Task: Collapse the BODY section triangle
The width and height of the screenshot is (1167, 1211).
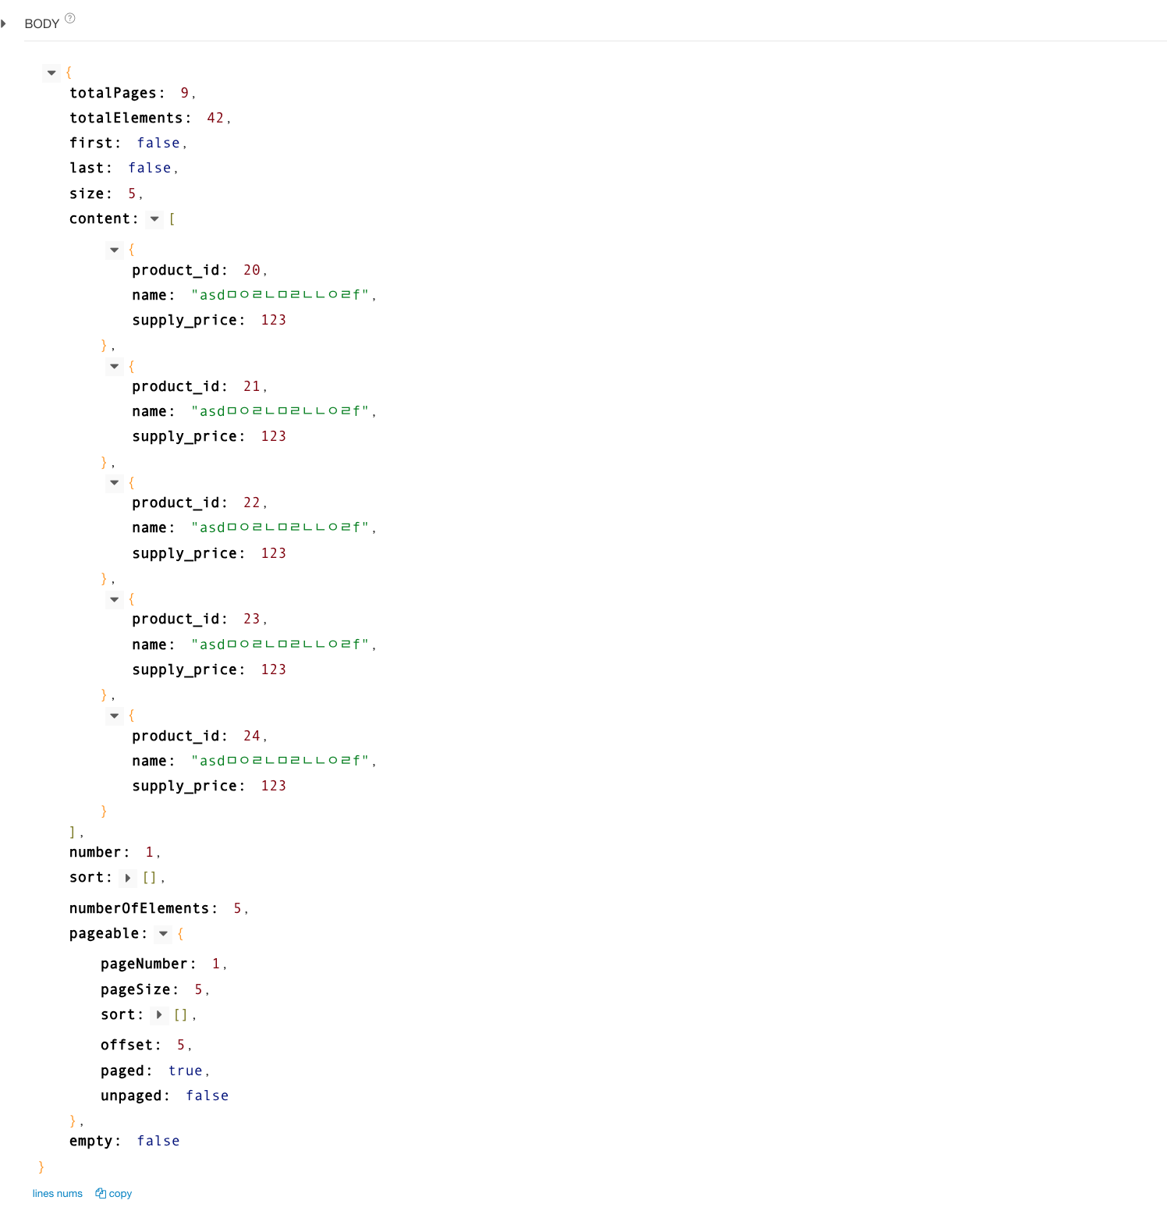Action: [4, 23]
